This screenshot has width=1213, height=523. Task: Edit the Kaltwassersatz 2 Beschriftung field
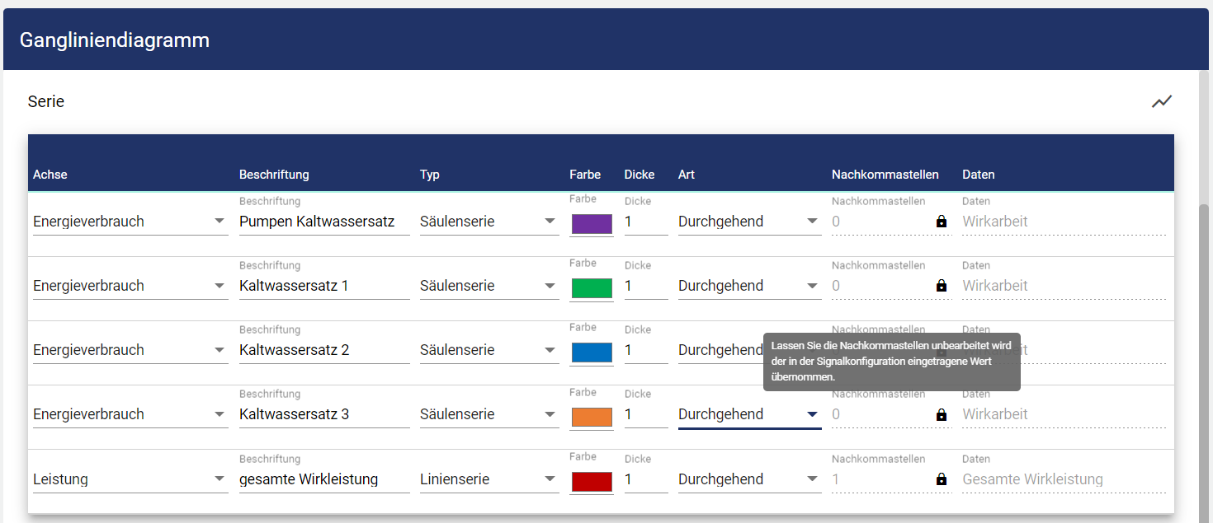[323, 350]
